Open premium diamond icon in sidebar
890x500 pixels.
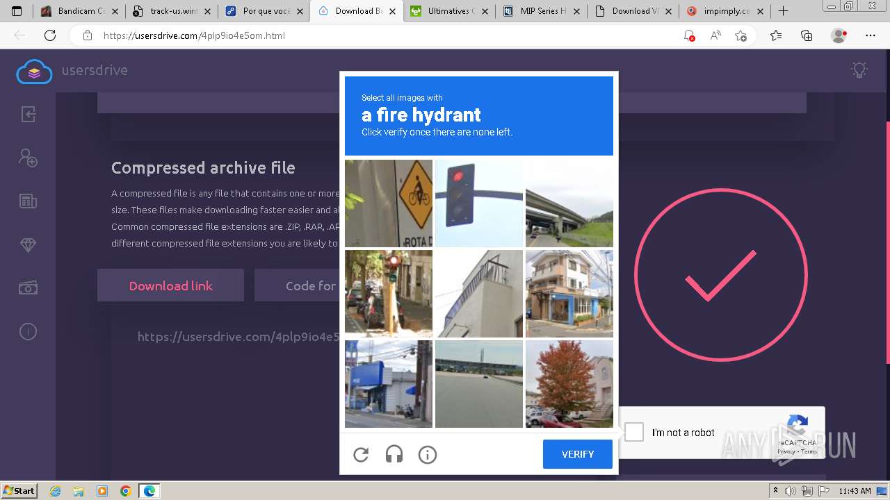(x=28, y=244)
